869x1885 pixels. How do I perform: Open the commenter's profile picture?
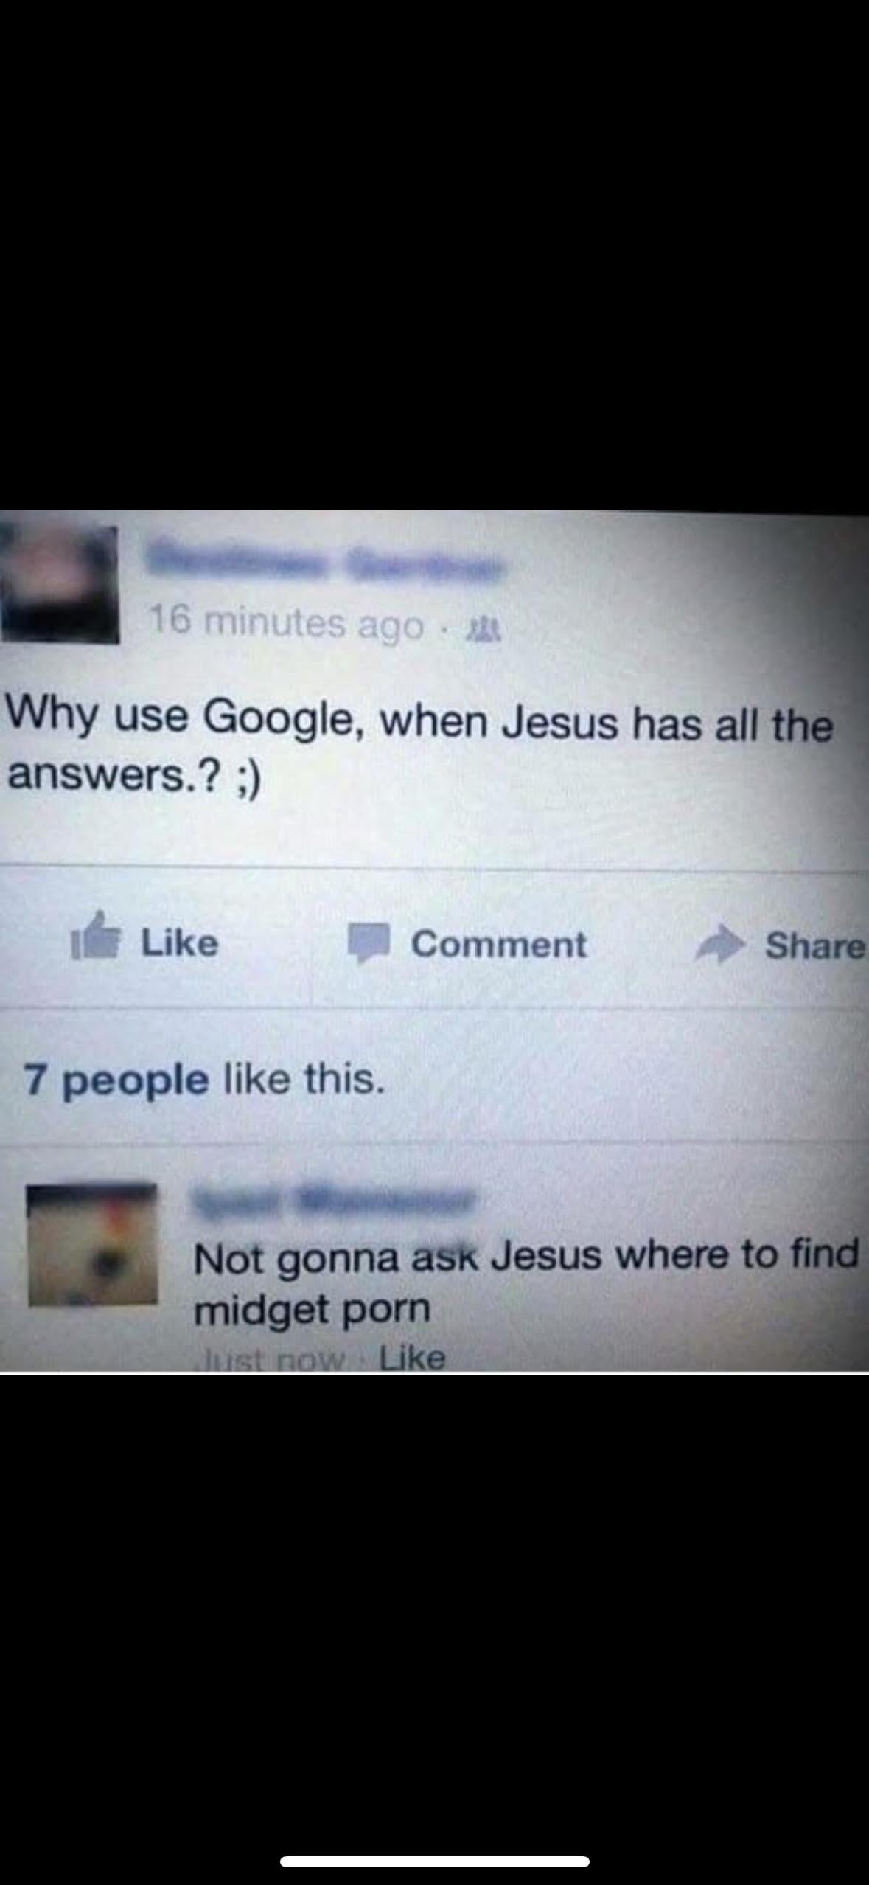click(92, 1244)
